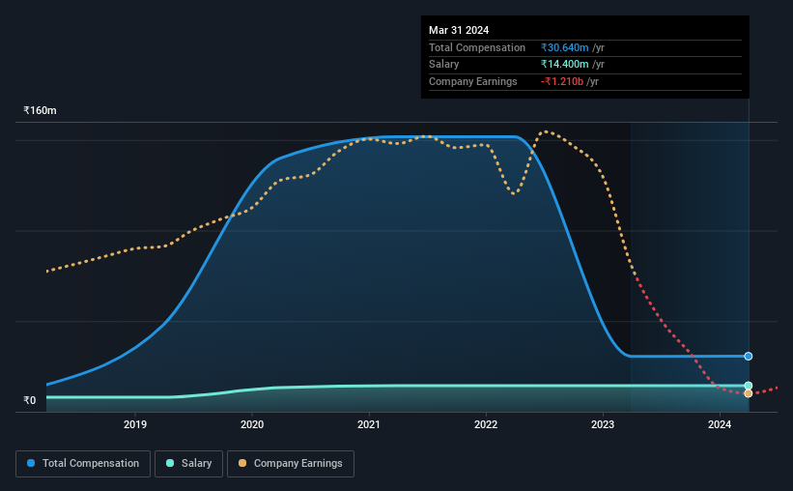Click the 2020 x-axis label
This screenshot has height=491, width=793.
(x=252, y=424)
